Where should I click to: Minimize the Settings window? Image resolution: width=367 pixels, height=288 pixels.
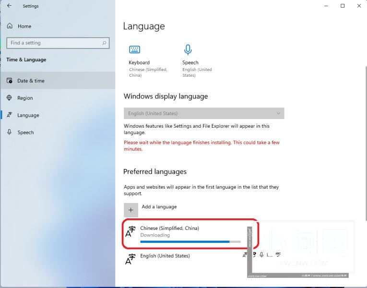[x=326, y=6]
